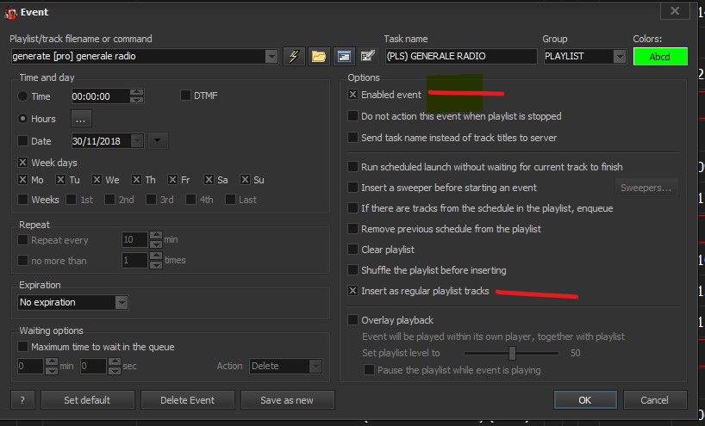Check Run scheduled launch without waiting
The image size is (705, 426).
[x=353, y=167]
